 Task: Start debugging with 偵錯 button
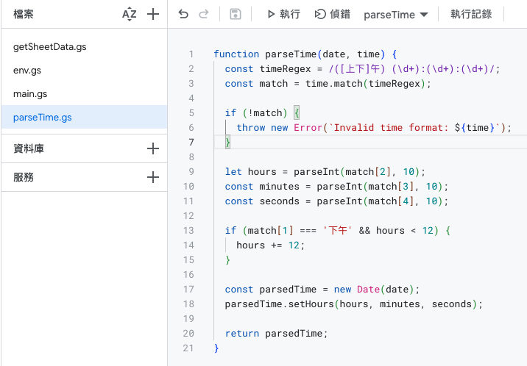[x=333, y=14]
